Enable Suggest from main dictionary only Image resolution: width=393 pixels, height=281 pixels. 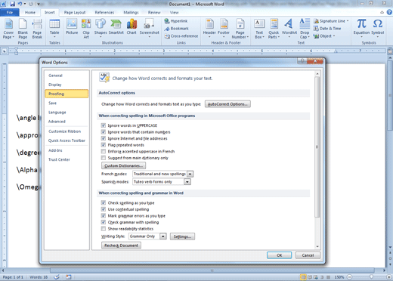pyautogui.click(x=104, y=158)
